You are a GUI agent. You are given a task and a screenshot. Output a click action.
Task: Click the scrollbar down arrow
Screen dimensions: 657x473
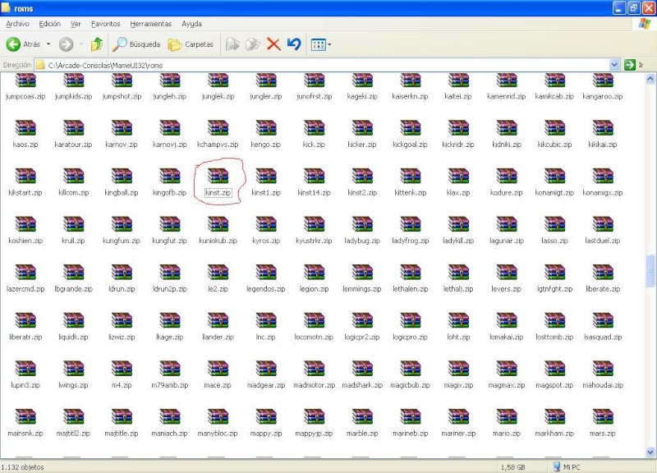(x=650, y=452)
